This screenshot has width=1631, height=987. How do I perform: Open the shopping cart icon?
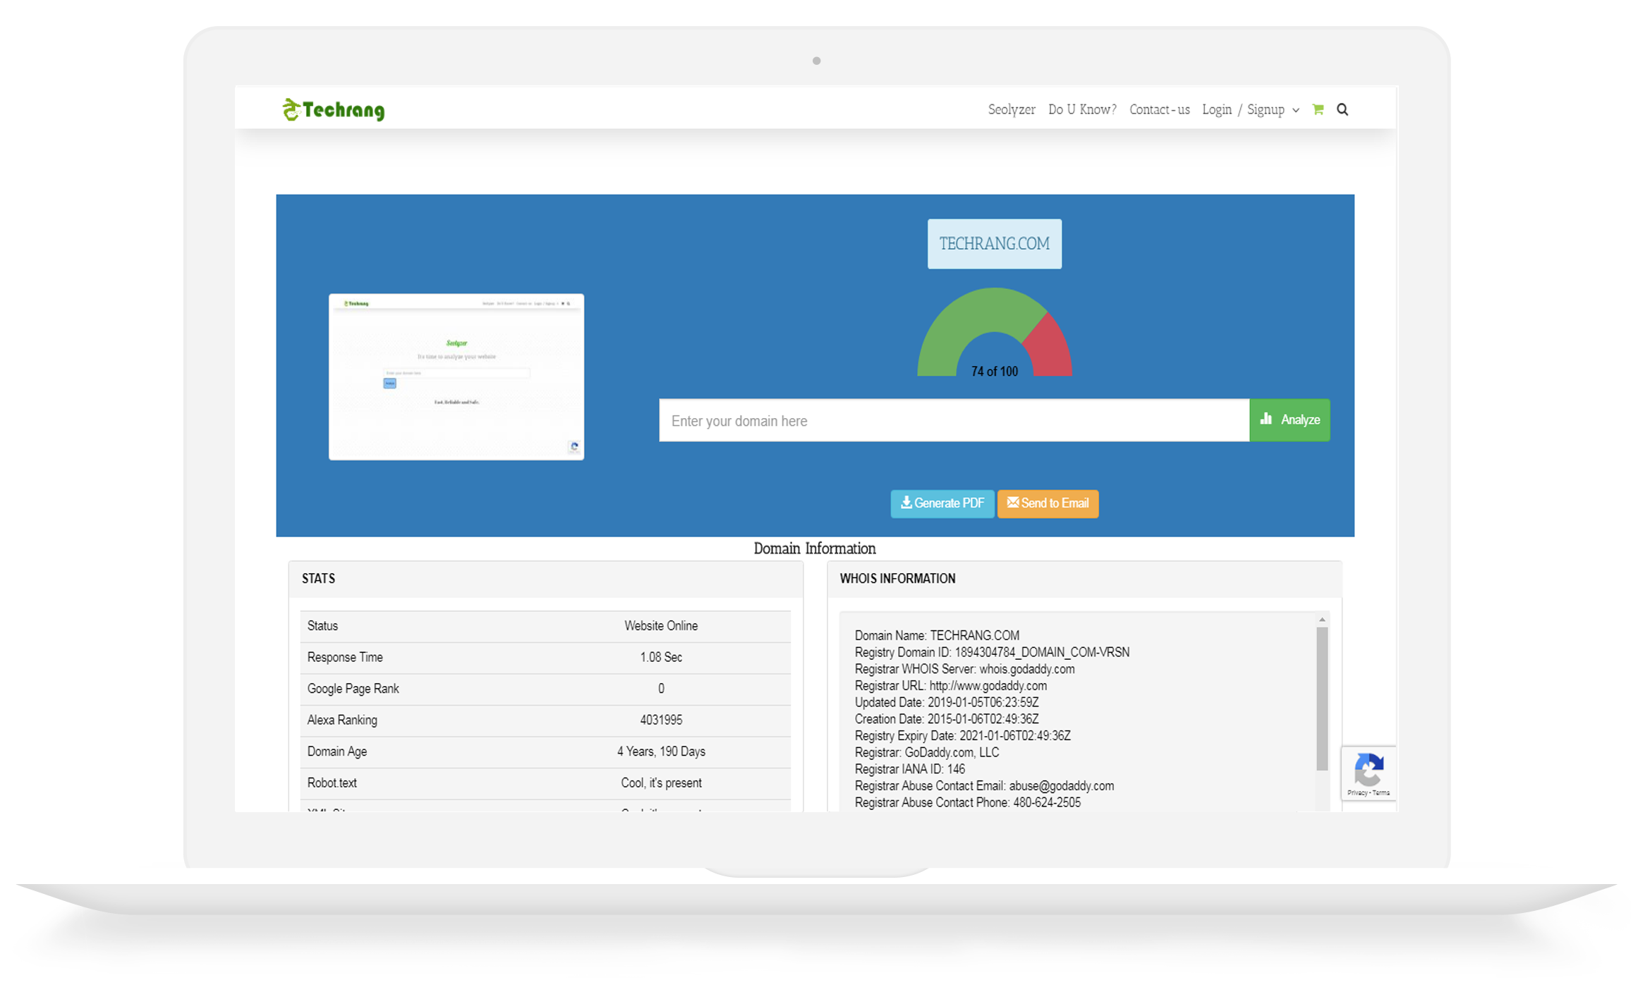coord(1317,109)
